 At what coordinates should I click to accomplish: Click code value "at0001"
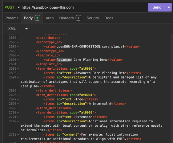87,95
